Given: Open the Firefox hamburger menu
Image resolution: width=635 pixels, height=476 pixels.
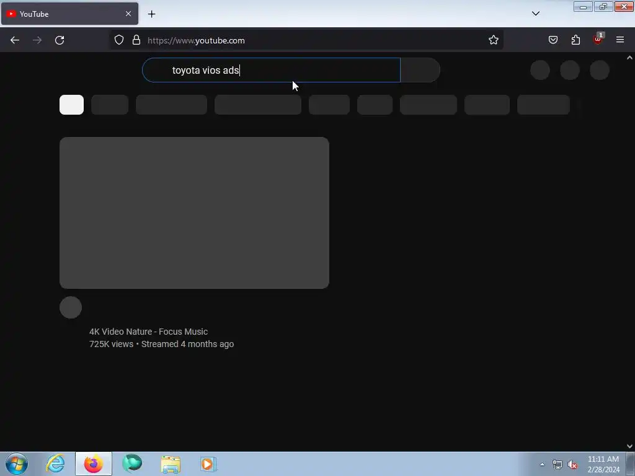Looking at the screenshot, I should point(620,40).
